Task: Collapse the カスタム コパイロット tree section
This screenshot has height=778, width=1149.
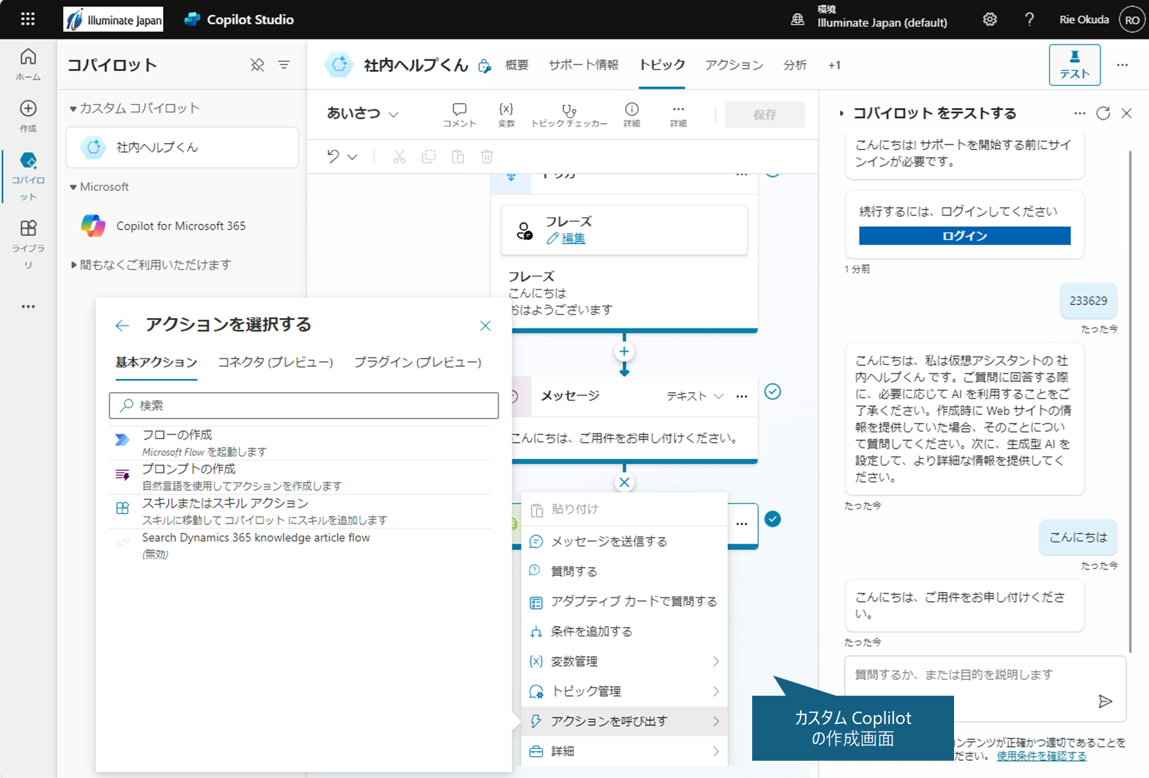Action: [73, 109]
